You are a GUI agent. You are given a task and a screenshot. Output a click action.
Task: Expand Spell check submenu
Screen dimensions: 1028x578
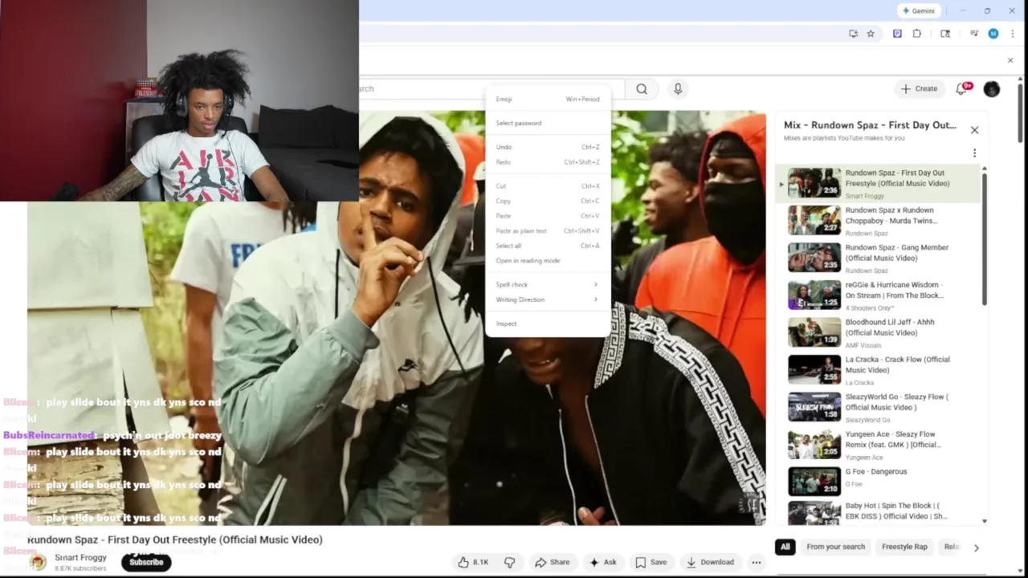click(548, 285)
